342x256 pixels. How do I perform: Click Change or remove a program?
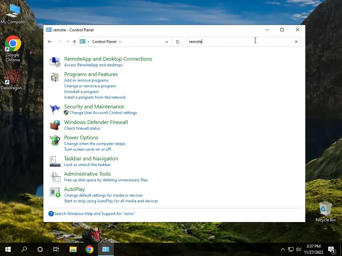[x=90, y=86]
